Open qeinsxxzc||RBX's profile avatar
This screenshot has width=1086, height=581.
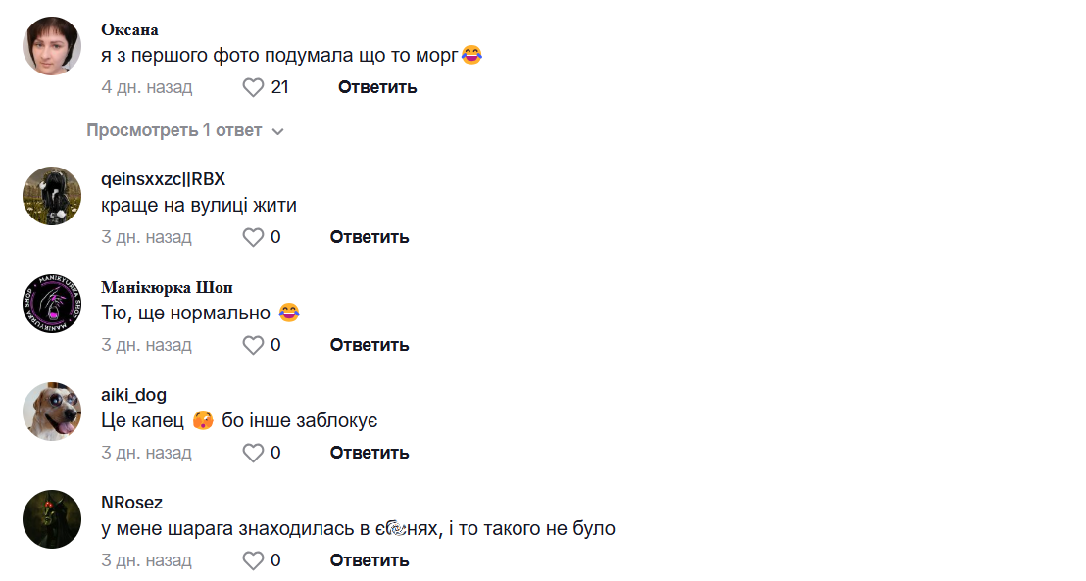pos(52,196)
